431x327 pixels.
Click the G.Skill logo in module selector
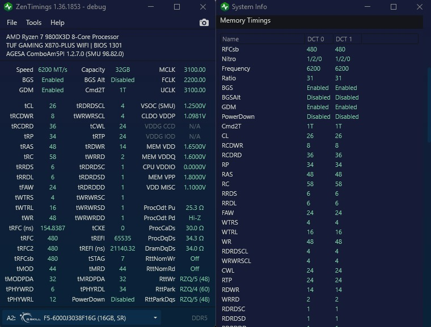pos(30,318)
